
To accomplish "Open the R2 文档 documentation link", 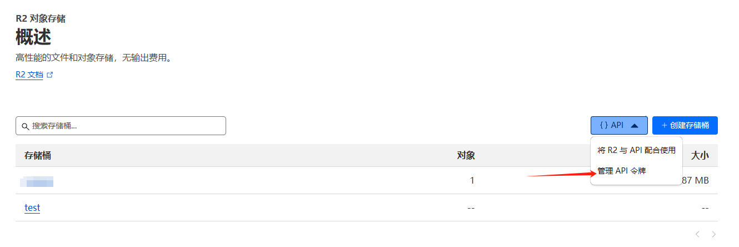I will click(x=29, y=75).
